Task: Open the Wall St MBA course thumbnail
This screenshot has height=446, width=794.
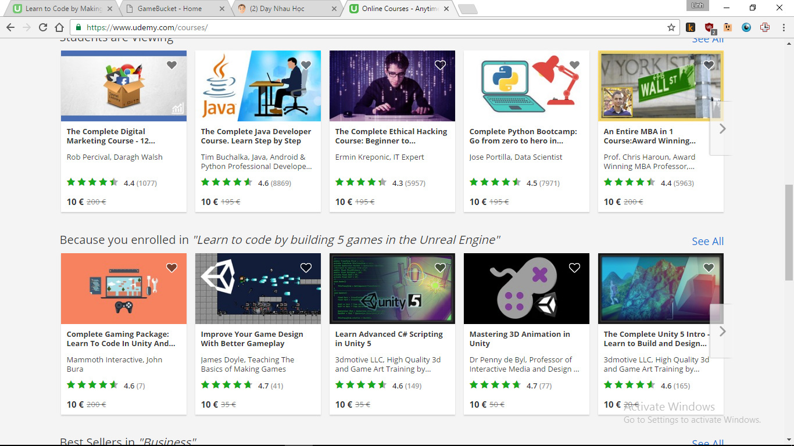Action: tap(661, 86)
